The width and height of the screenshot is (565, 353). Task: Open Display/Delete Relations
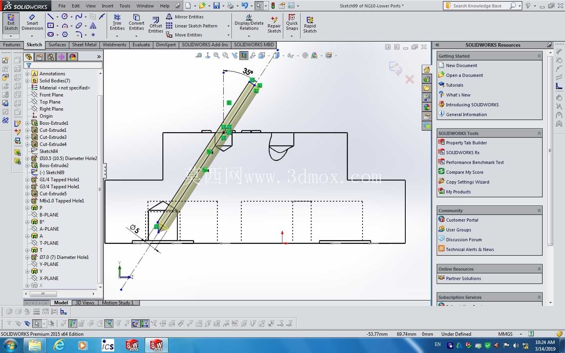249,23
